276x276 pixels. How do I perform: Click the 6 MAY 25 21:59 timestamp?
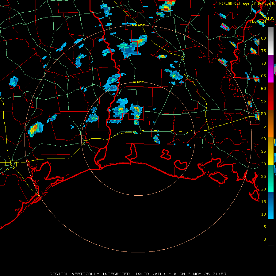point(207,274)
